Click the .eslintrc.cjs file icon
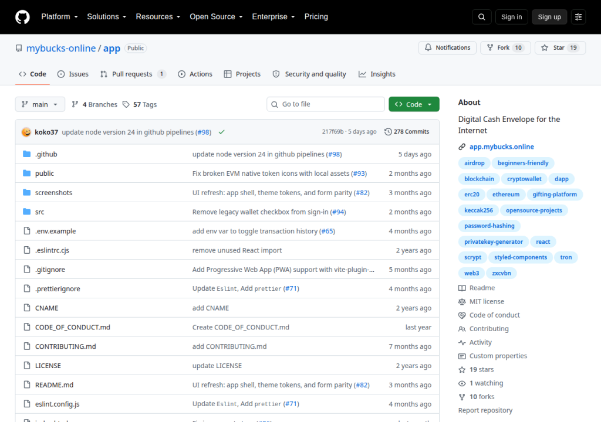Viewport: 601px width, 422px height. tap(27, 250)
